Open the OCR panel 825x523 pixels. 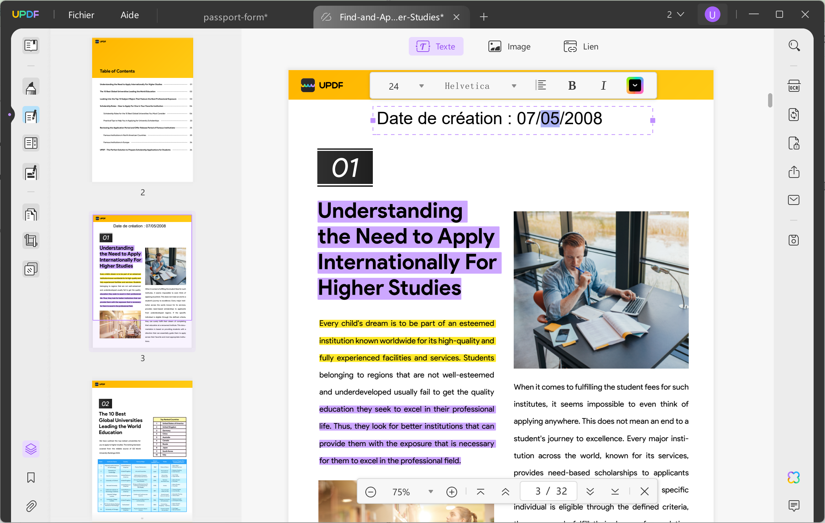point(794,85)
